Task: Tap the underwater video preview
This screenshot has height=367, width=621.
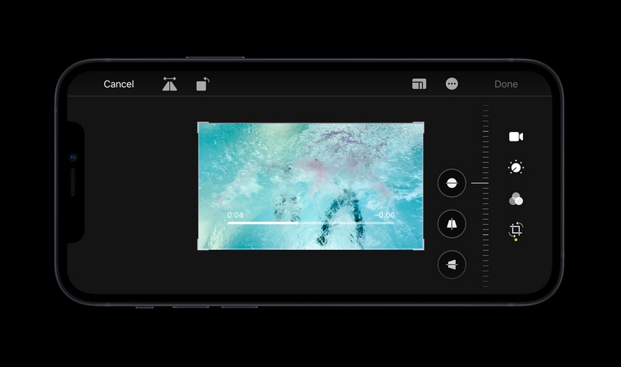Action: point(310,174)
